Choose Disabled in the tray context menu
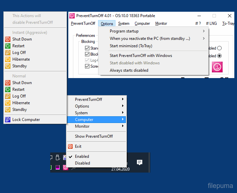Viewport: 237px width, 193px height. click(x=82, y=163)
